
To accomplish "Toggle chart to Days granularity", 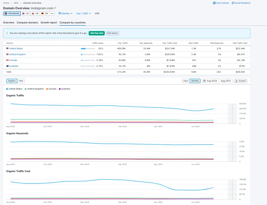I will (x=186, y=81).
